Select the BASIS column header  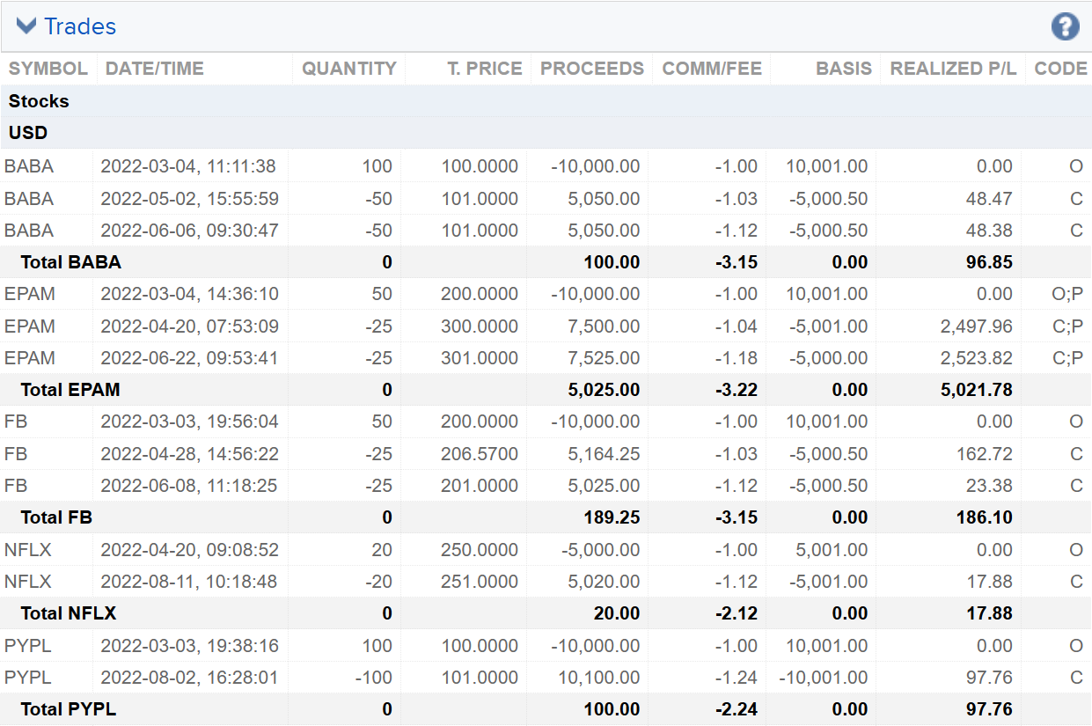844,69
